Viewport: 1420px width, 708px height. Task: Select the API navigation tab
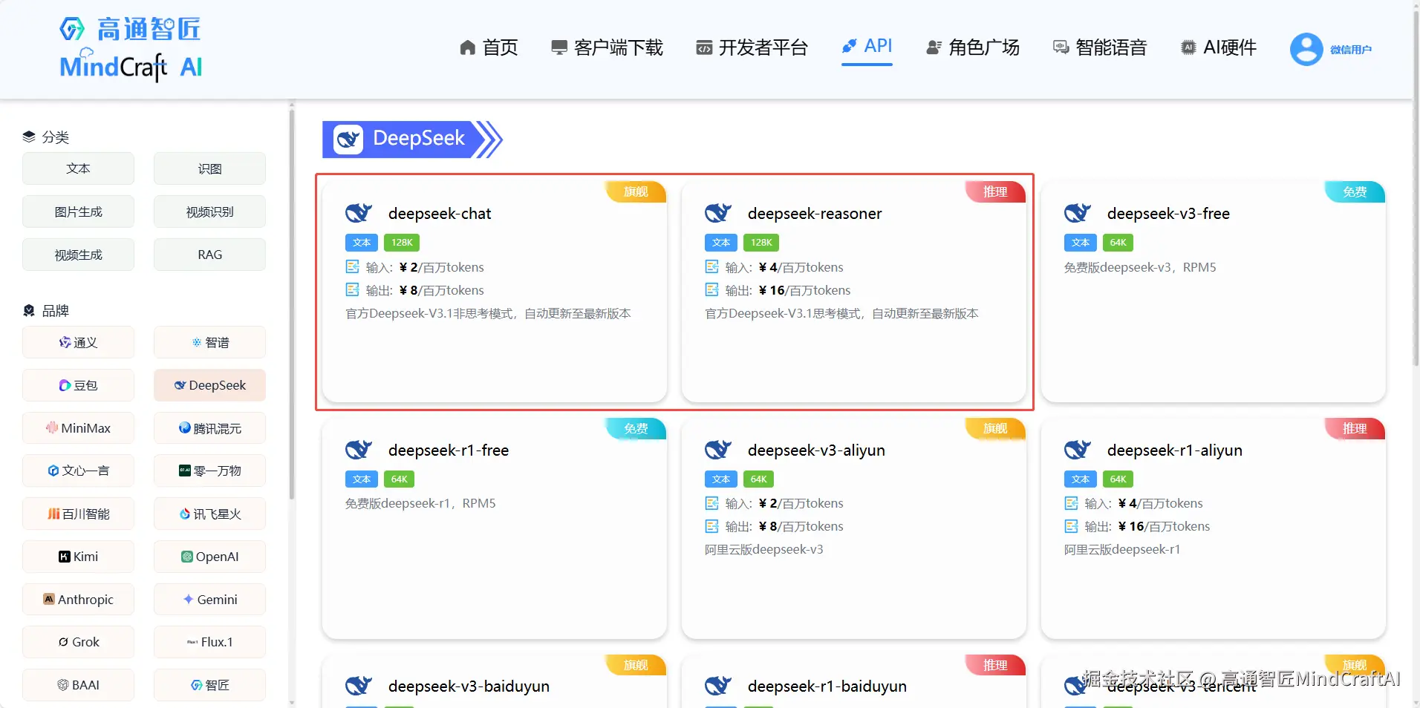pos(867,46)
